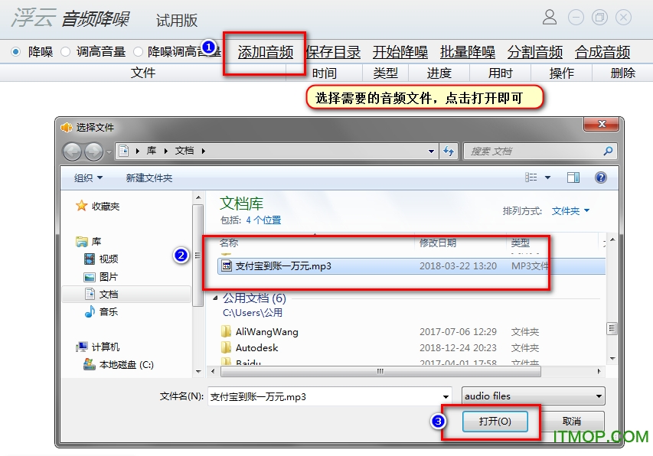
Task: Open the audio files file type dropdown
Action: pyautogui.click(x=533, y=396)
